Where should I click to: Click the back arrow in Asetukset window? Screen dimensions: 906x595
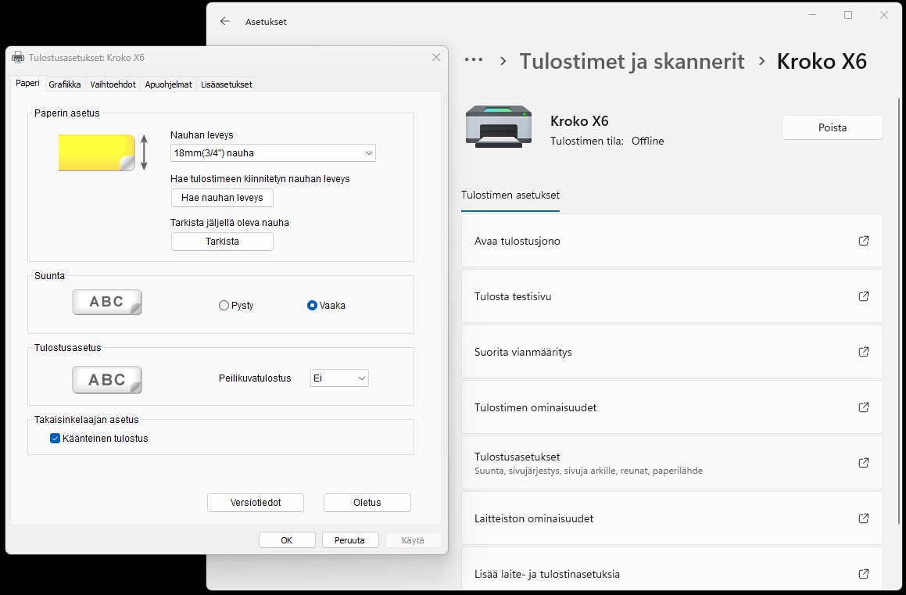tap(225, 22)
